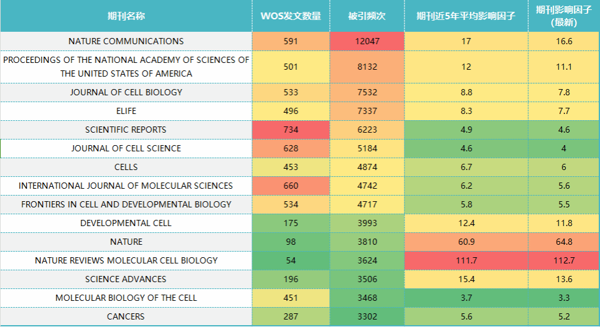
Task: Select the FRONTIERS IN CELL AND DEVELOPMENTAL BIOLOGY cell
Action: 126,204
